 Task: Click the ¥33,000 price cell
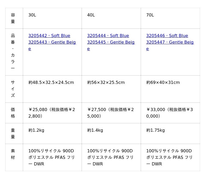click(170, 113)
